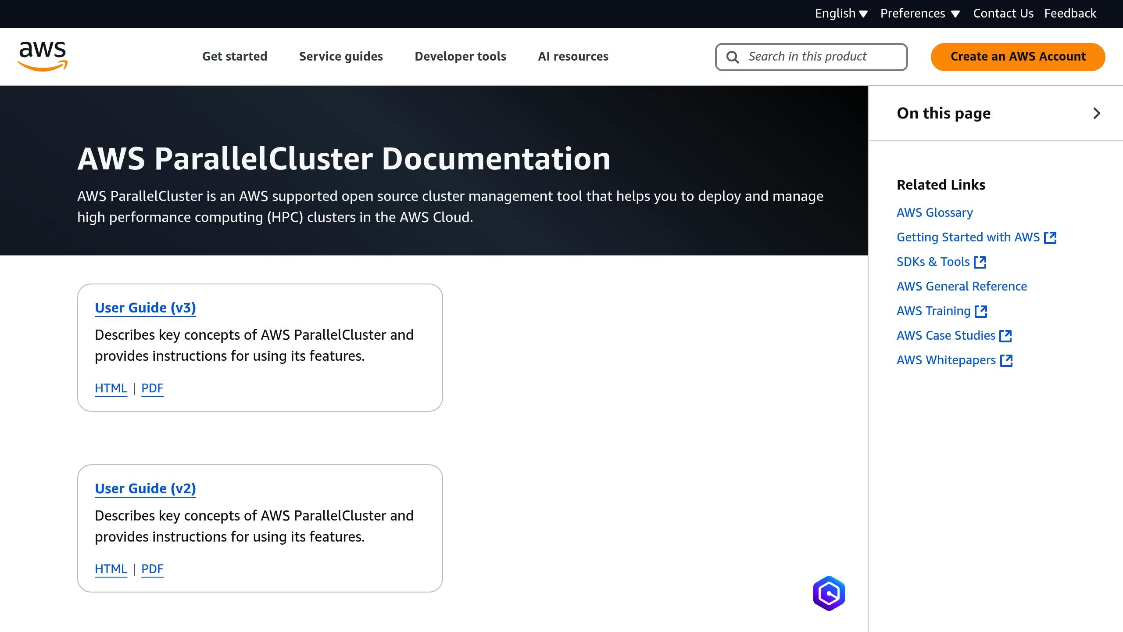
Task: Open the AWS Training link
Action: (x=933, y=311)
